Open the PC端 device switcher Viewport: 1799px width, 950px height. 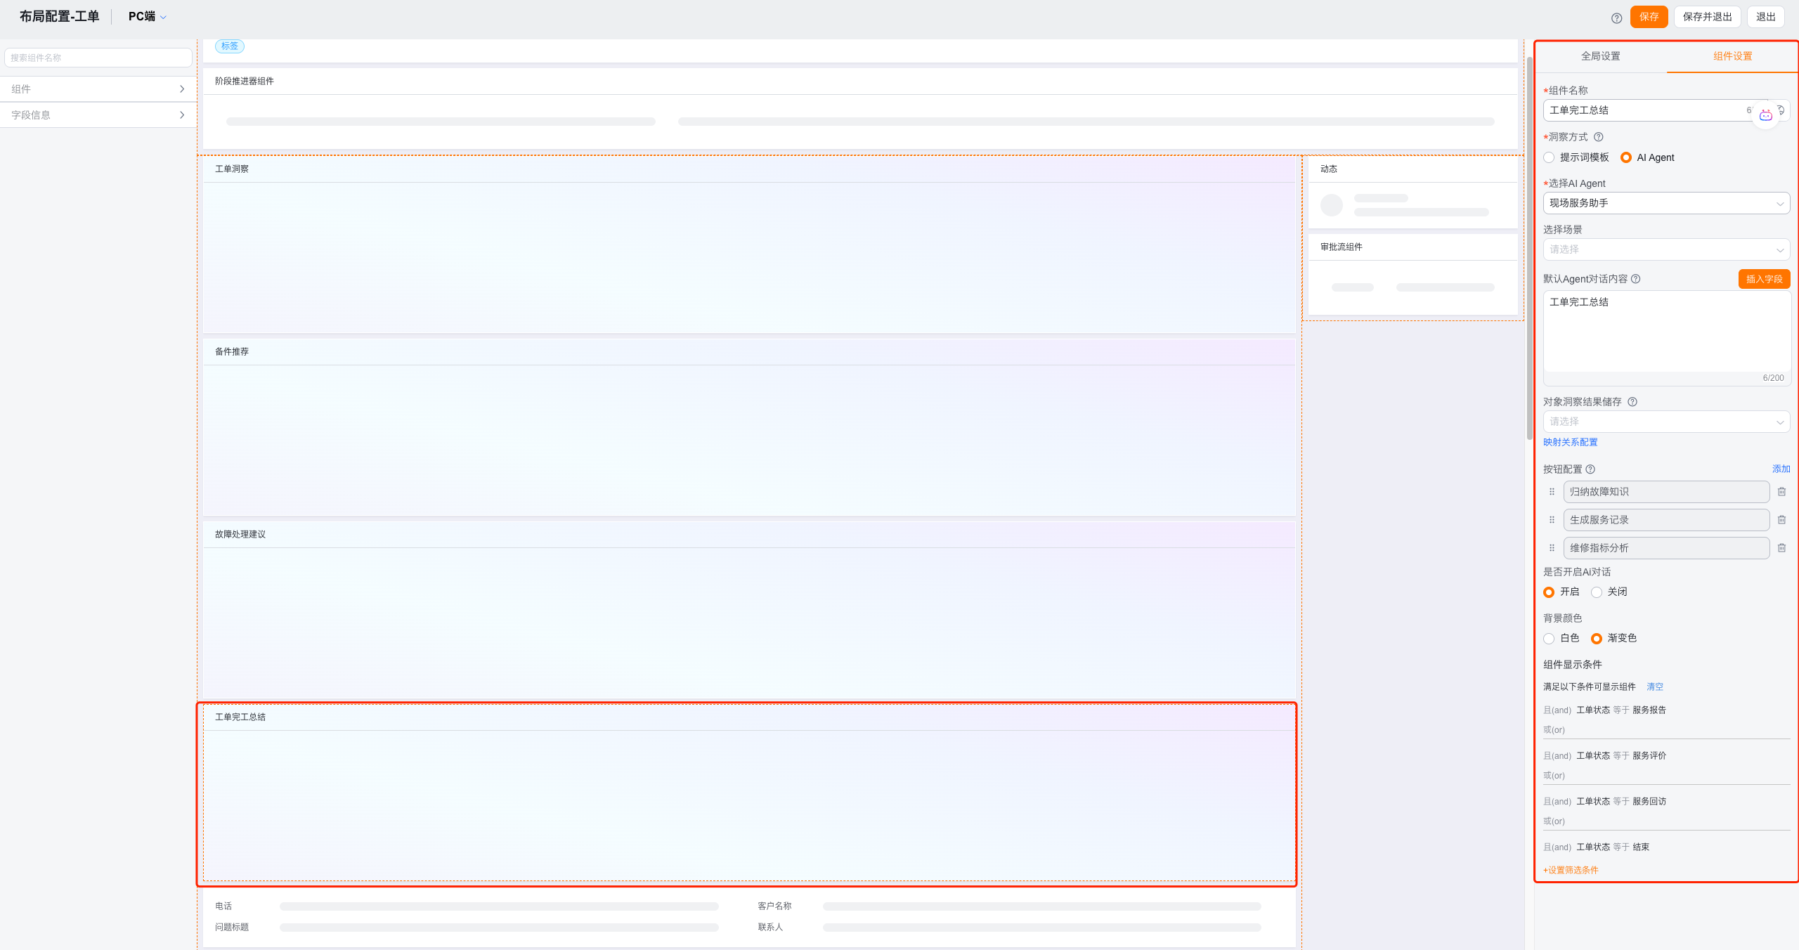point(147,17)
